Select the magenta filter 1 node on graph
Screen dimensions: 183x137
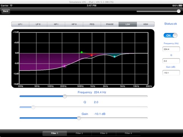tap(64, 66)
